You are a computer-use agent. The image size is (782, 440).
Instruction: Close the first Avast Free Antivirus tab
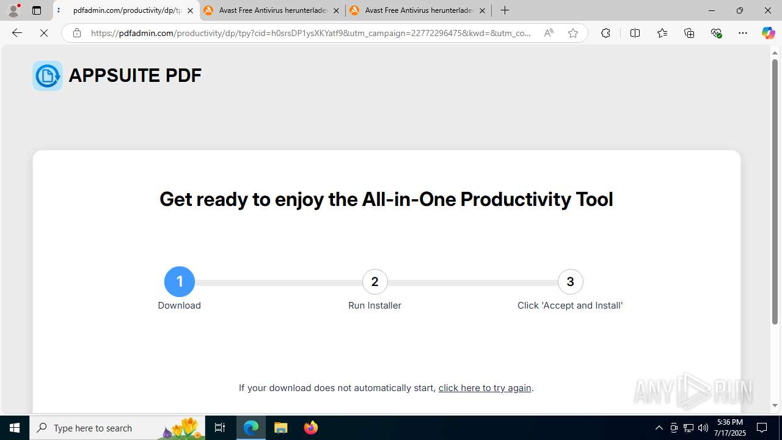(x=336, y=10)
